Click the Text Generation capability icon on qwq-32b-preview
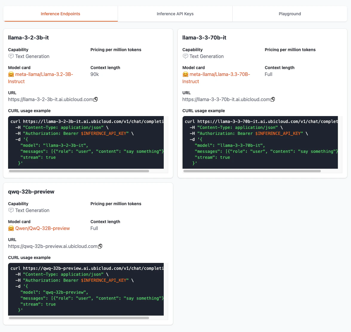 pos(11,210)
